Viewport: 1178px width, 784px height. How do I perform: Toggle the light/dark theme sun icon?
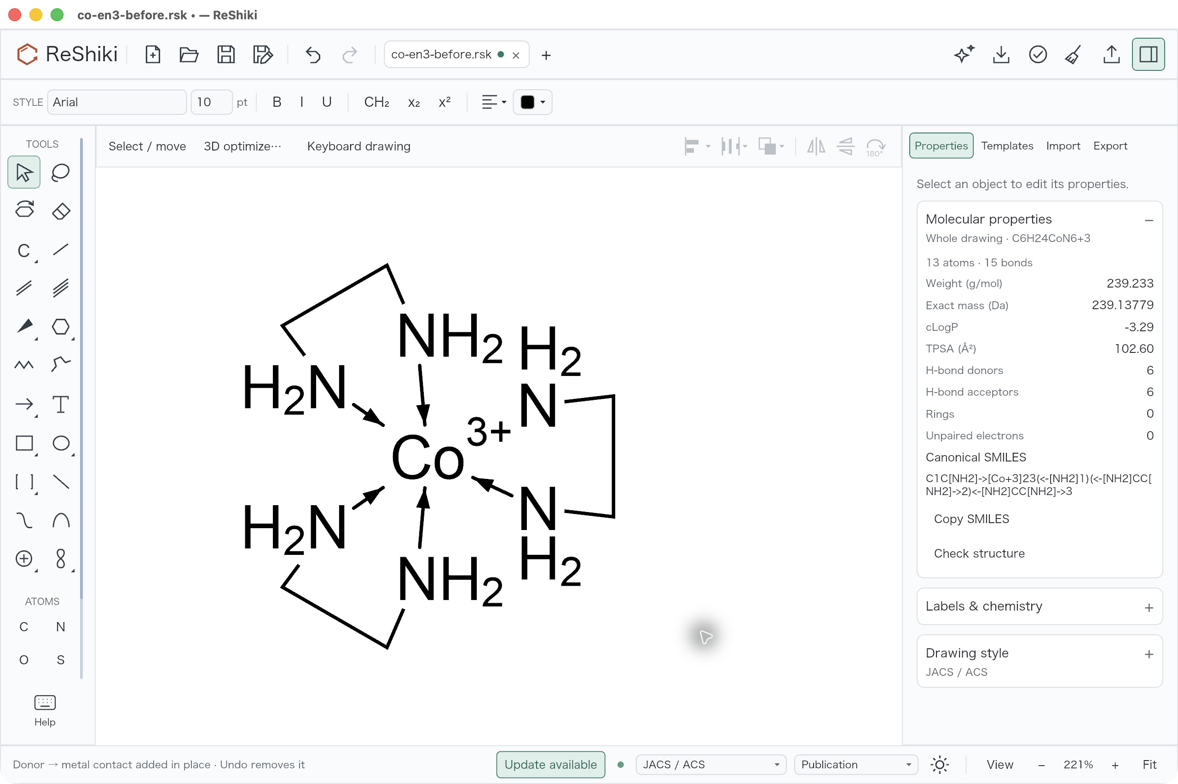(940, 765)
